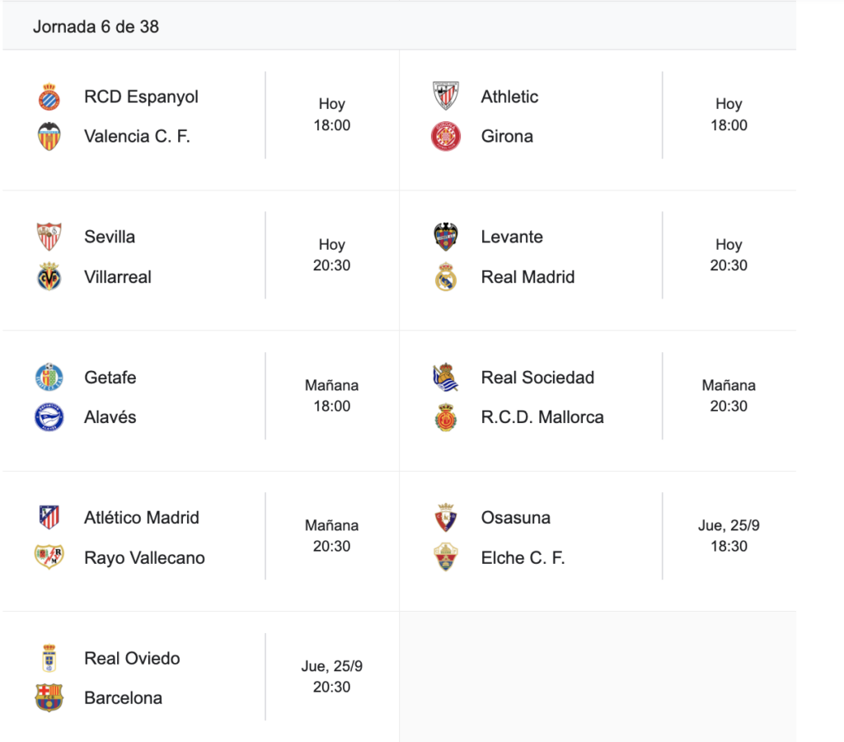The height and width of the screenshot is (742, 844).
Task: Select the Barcelona club crest
Action: pyautogui.click(x=49, y=698)
